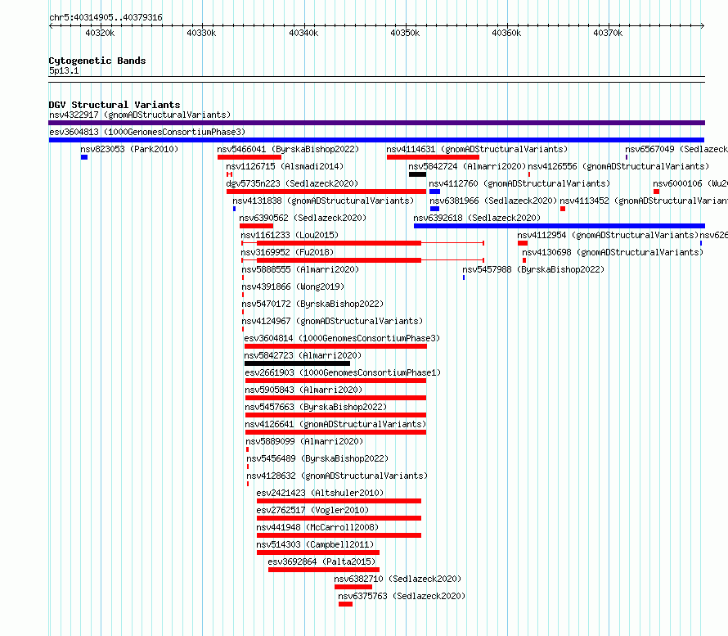Click the DGV Structural Variants track title
Screen dimensions: 728x636
115,105
